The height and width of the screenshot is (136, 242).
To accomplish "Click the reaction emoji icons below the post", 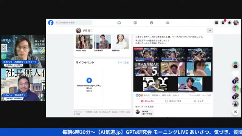I will pos(139,96).
